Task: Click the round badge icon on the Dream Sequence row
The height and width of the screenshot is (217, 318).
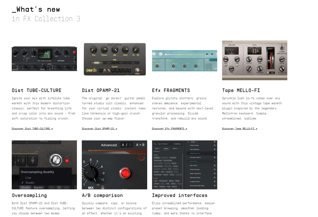Action: [215, 173]
